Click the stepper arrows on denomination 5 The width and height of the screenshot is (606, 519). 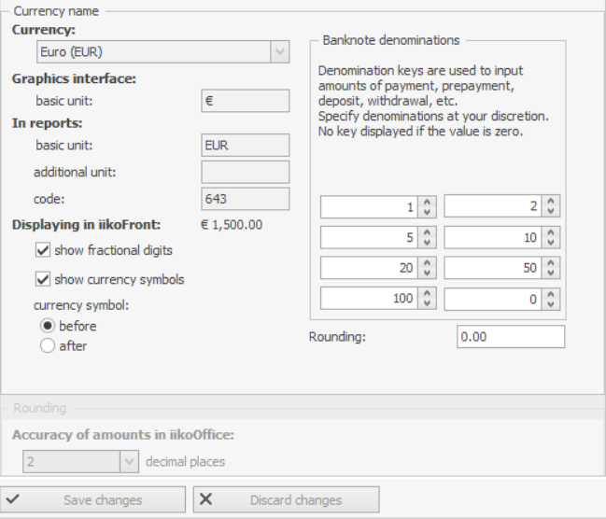point(427,238)
